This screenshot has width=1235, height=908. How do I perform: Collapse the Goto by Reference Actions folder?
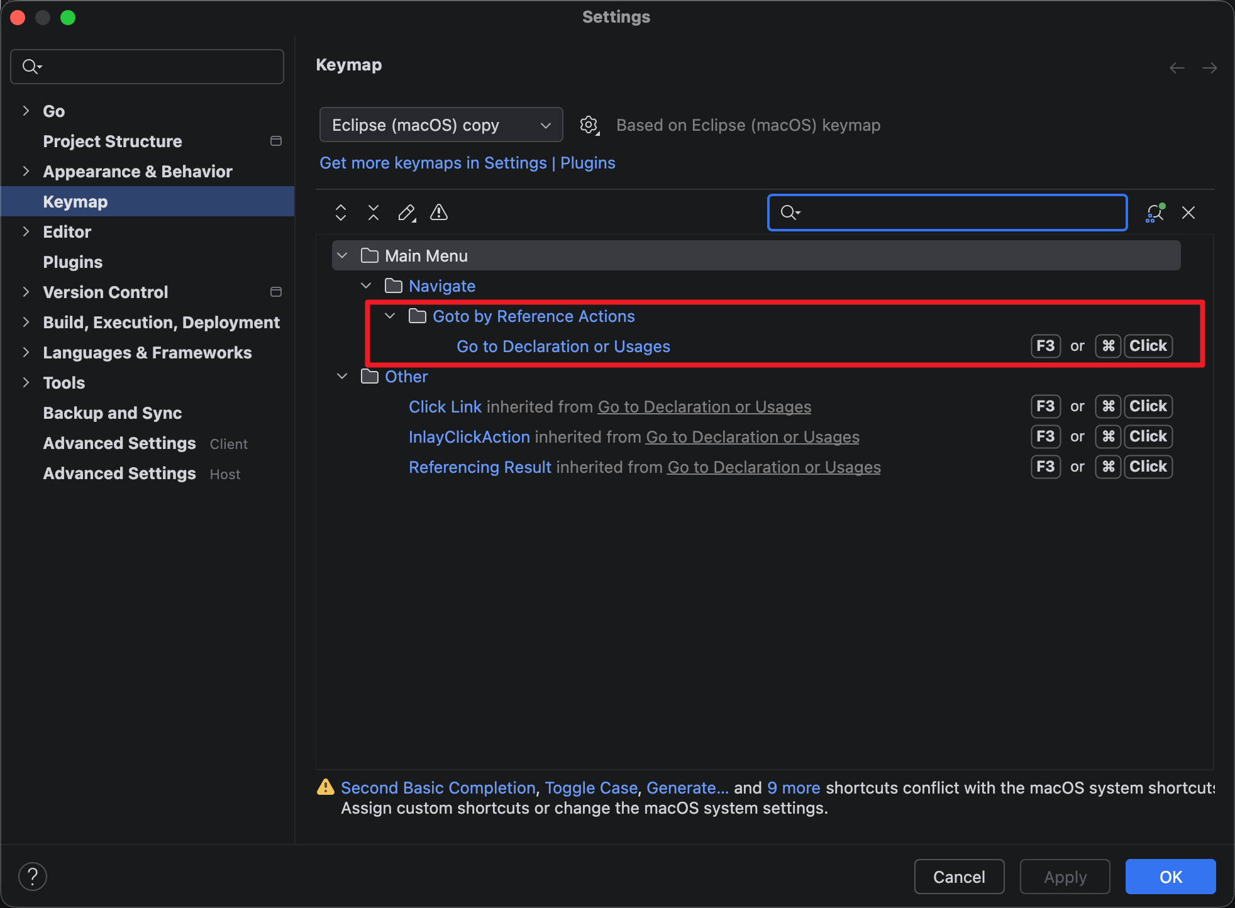tap(390, 316)
